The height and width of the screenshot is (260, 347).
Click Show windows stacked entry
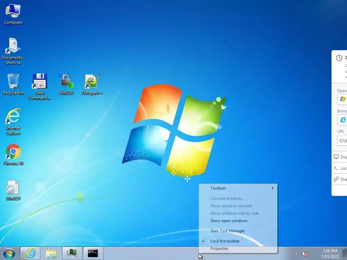click(x=238, y=206)
